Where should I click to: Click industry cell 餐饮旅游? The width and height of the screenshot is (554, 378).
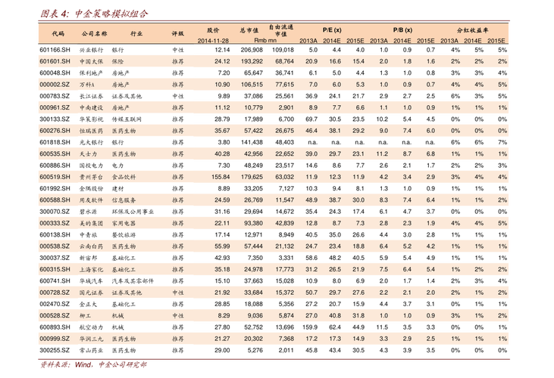(124, 235)
